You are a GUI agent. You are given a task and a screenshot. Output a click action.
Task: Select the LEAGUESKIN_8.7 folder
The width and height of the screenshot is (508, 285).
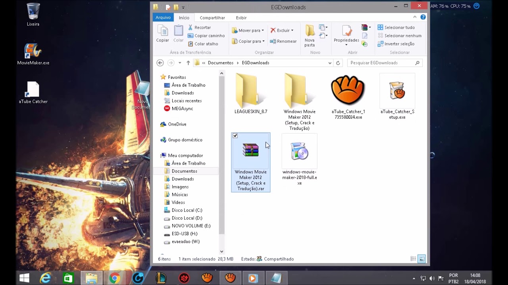pyautogui.click(x=251, y=94)
